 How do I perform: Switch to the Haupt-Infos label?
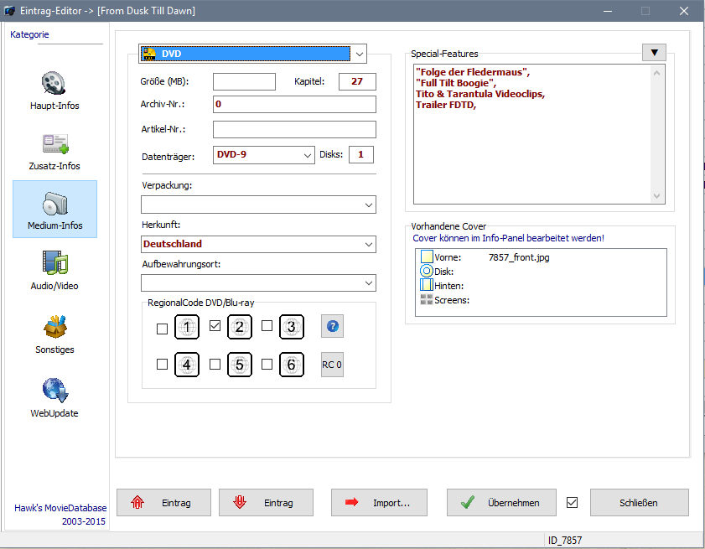[54, 106]
